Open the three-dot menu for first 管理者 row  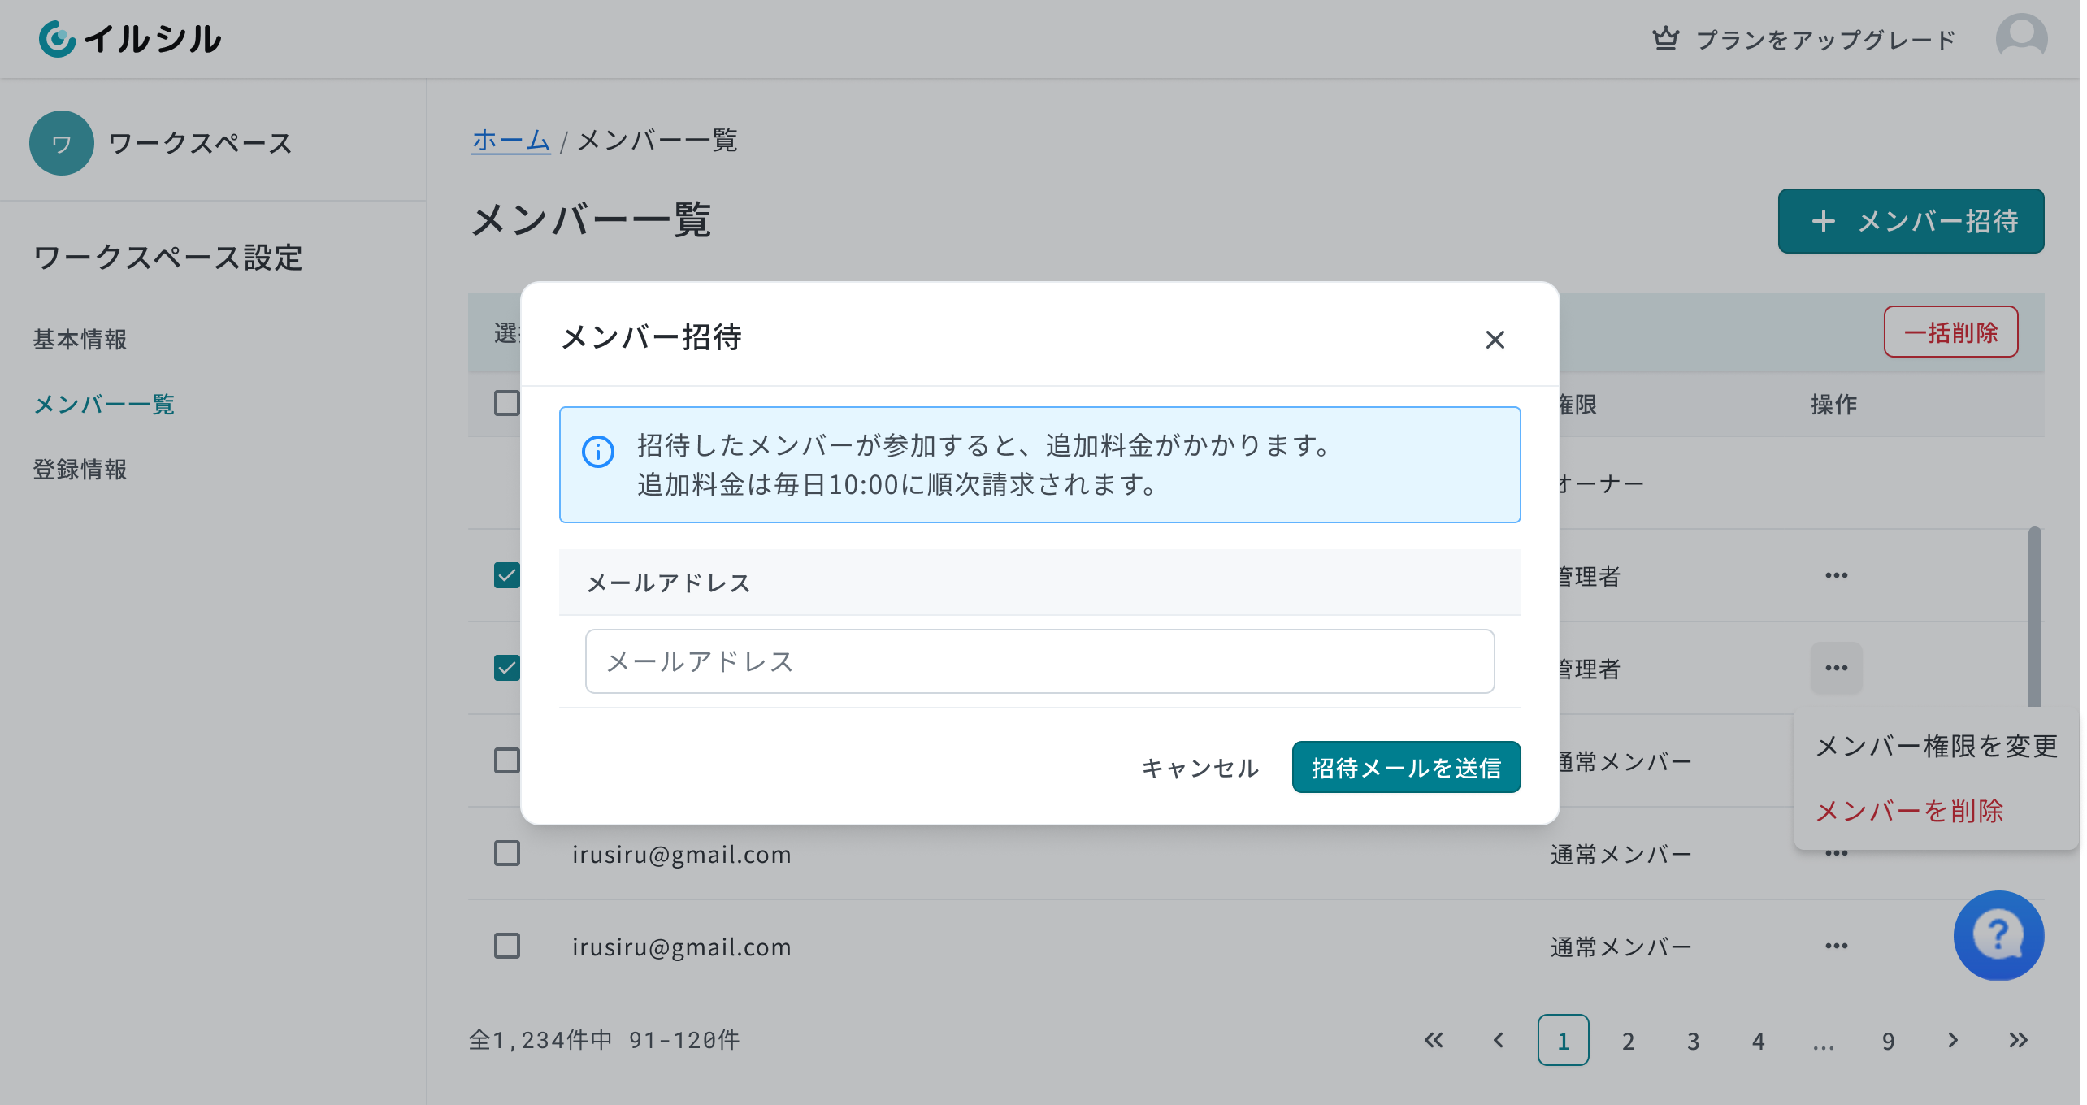pyautogui.click(x=1836, y=575)
